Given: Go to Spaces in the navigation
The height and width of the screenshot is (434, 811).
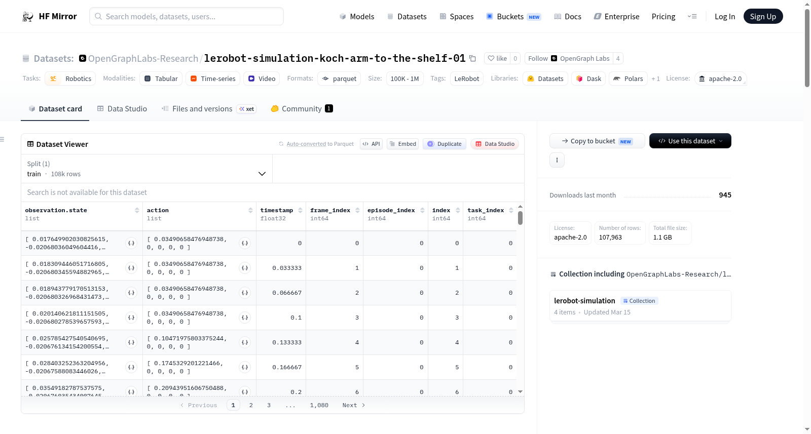Looking at the screenshot, I should [x=457, y=17].
